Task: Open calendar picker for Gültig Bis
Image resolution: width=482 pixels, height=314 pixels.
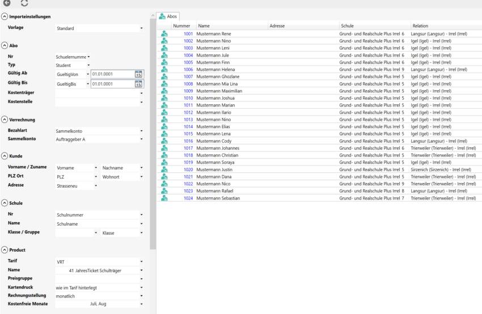Action: [138, 84]
